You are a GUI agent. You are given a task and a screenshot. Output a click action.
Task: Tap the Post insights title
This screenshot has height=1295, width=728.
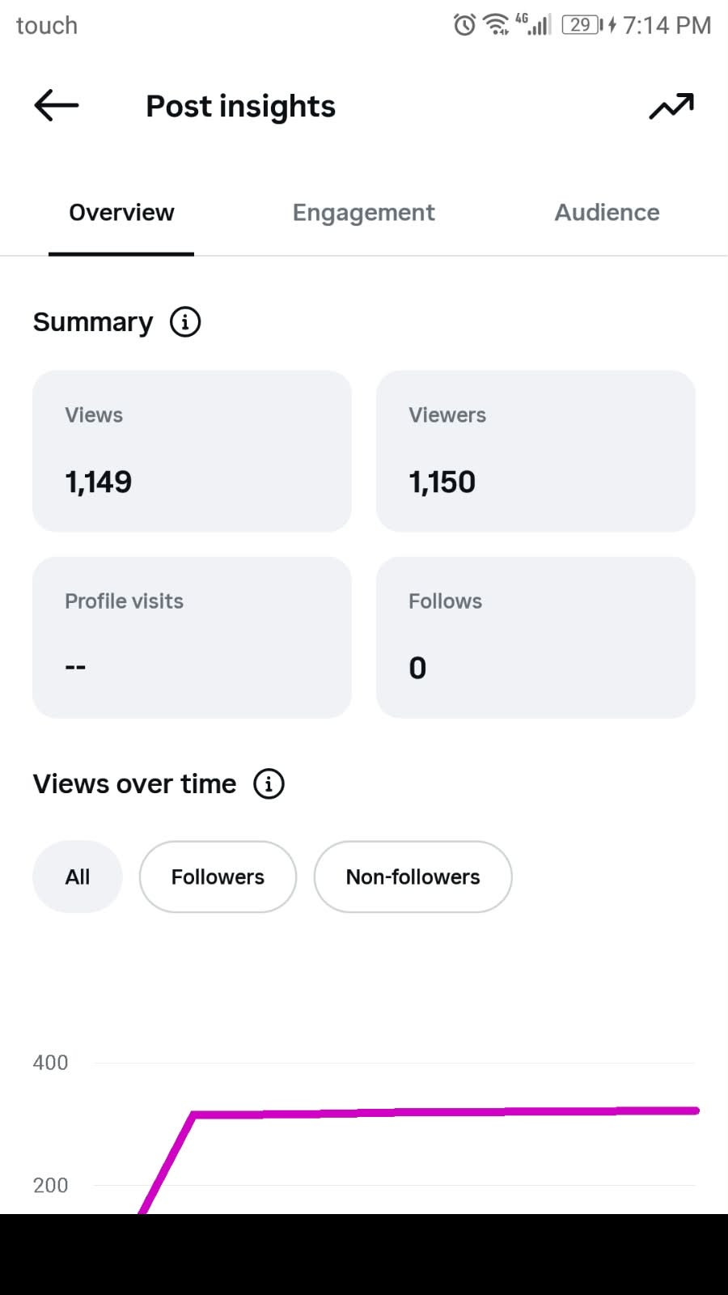point(240,106)
